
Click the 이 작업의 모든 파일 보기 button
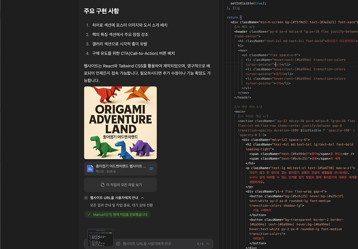coord(120,185)
